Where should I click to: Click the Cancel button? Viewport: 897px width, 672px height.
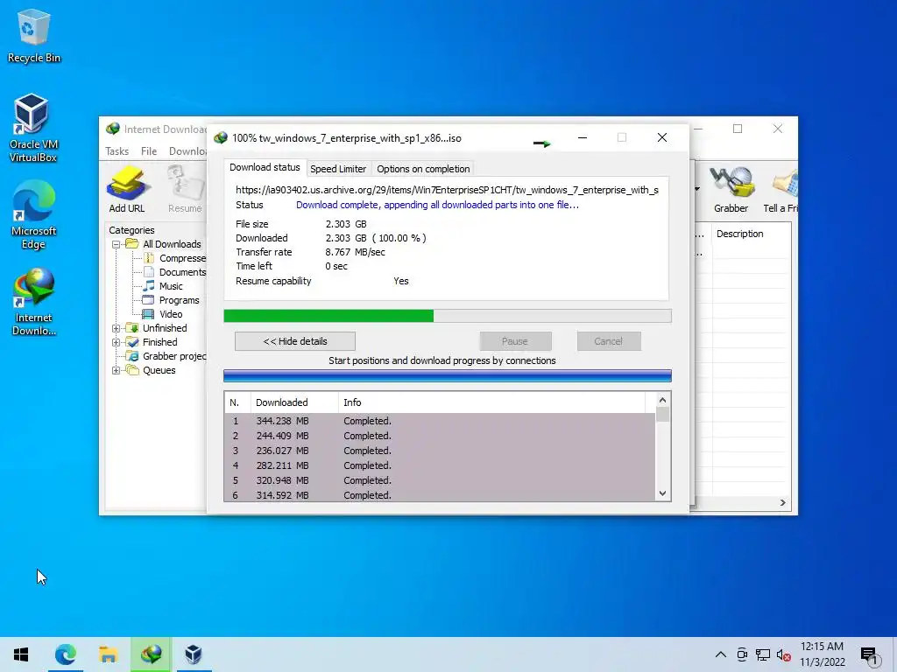pos(608,341)
